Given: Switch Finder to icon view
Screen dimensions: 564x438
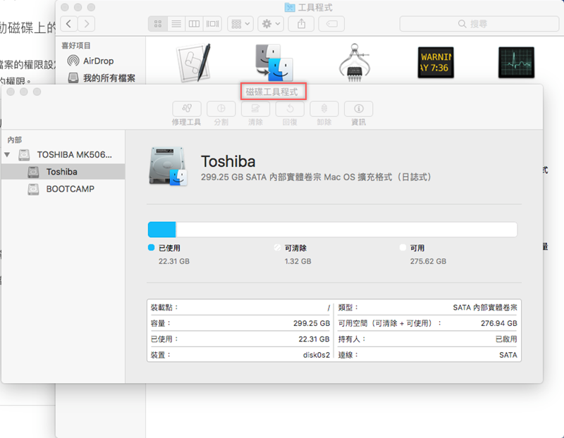Looking at the screenshot, I should pyautogui.click(x=158, y=24).
